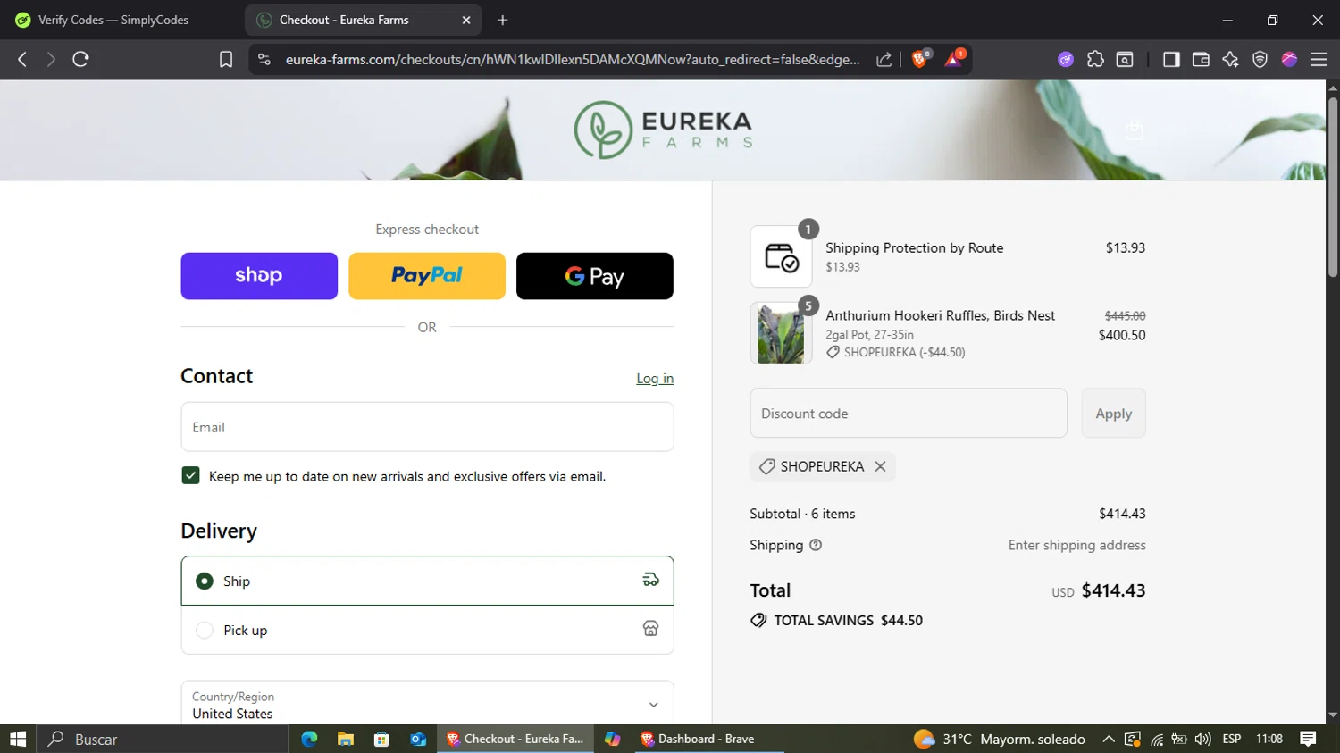Open Brave Rewards triangle icon
Viewport: 1340px width, 753px height.
coord(954,59)
